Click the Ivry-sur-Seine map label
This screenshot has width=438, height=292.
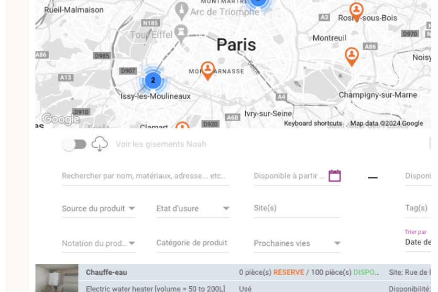tap(268, 114)
